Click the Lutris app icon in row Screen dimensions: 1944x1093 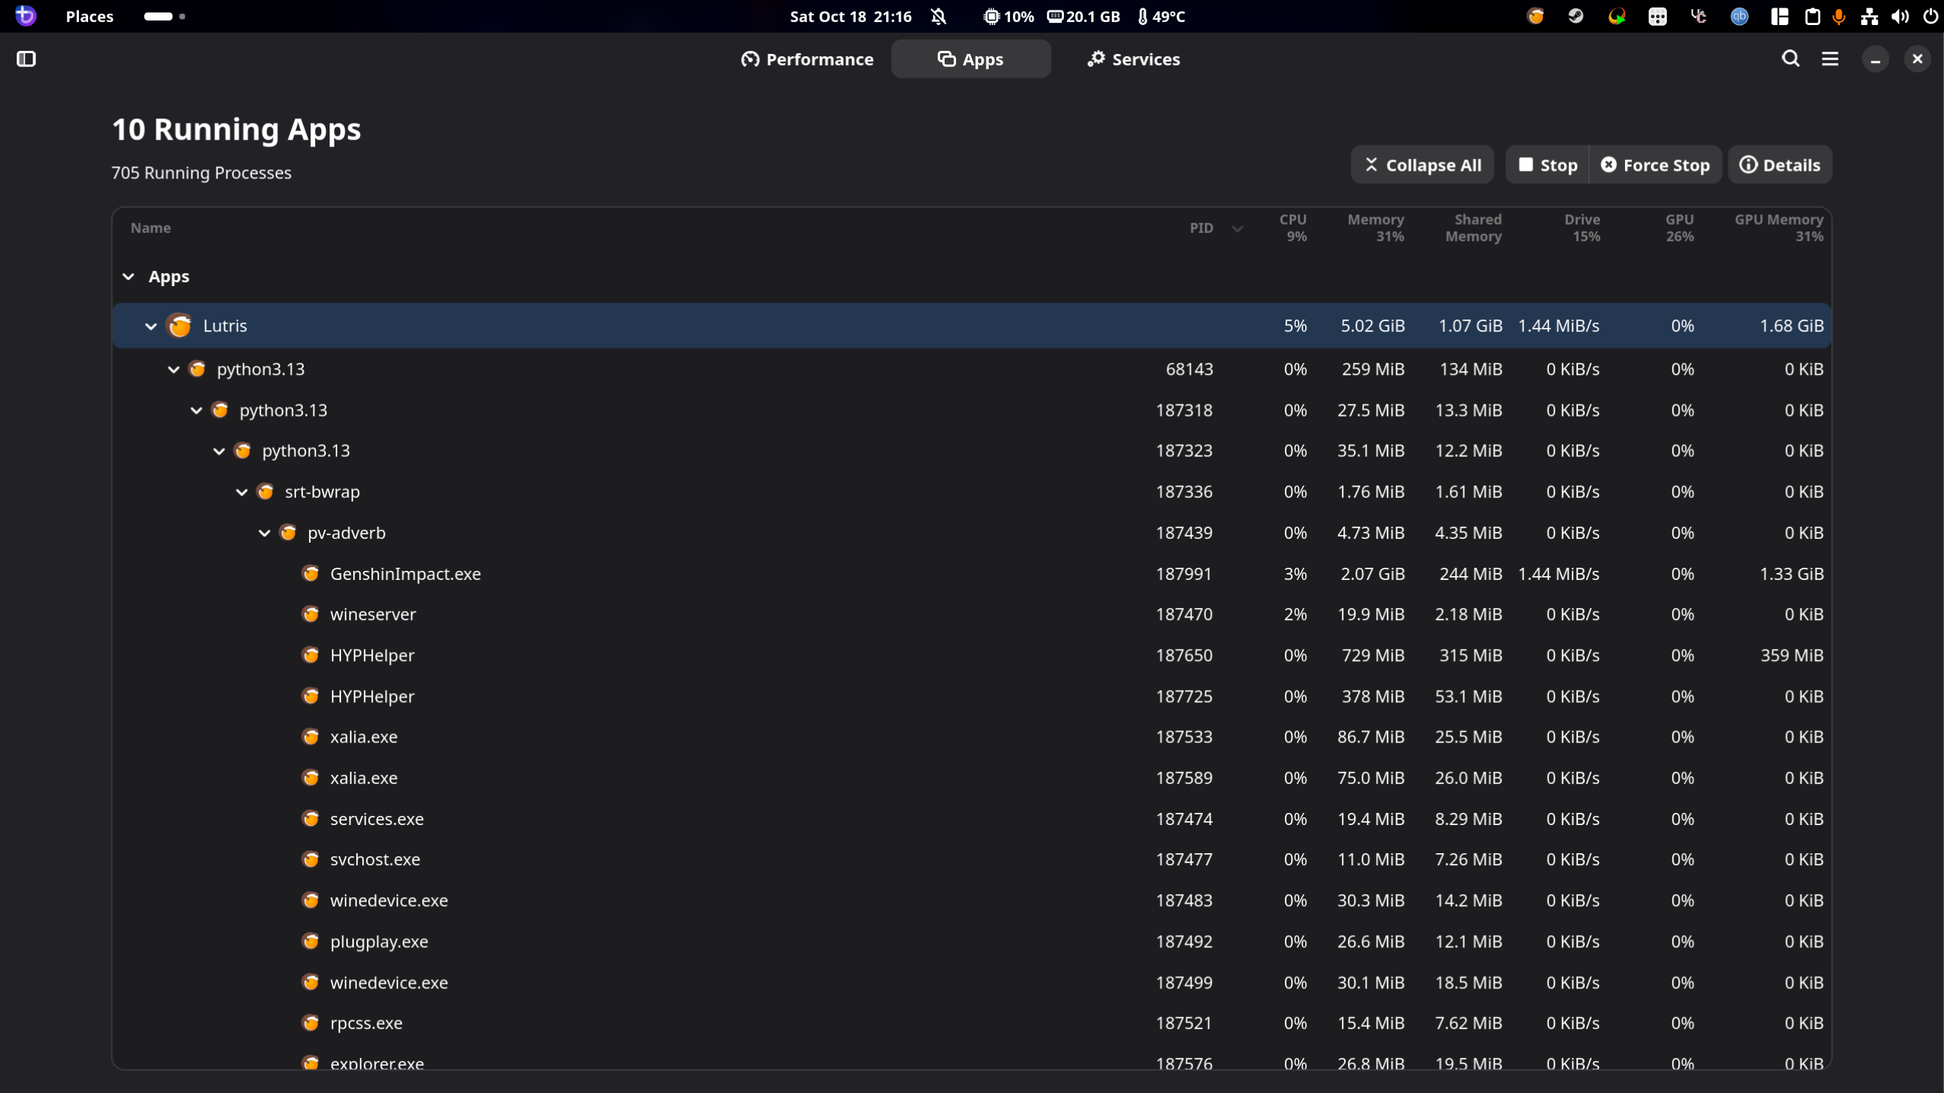pos(180,326)
